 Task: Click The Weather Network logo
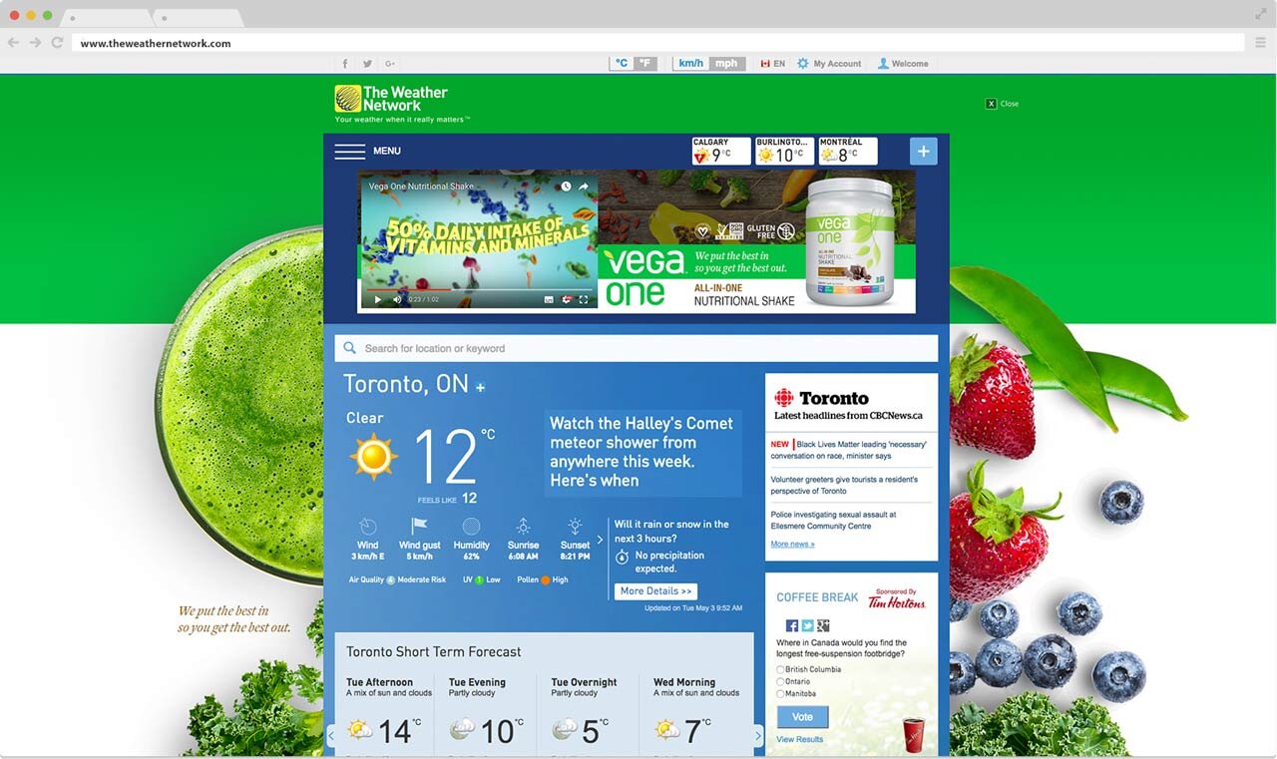[x=391, y=99]
